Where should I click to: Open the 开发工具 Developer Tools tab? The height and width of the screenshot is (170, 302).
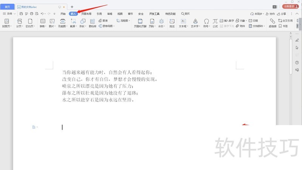pyautogui.click(x=154, y=14)
